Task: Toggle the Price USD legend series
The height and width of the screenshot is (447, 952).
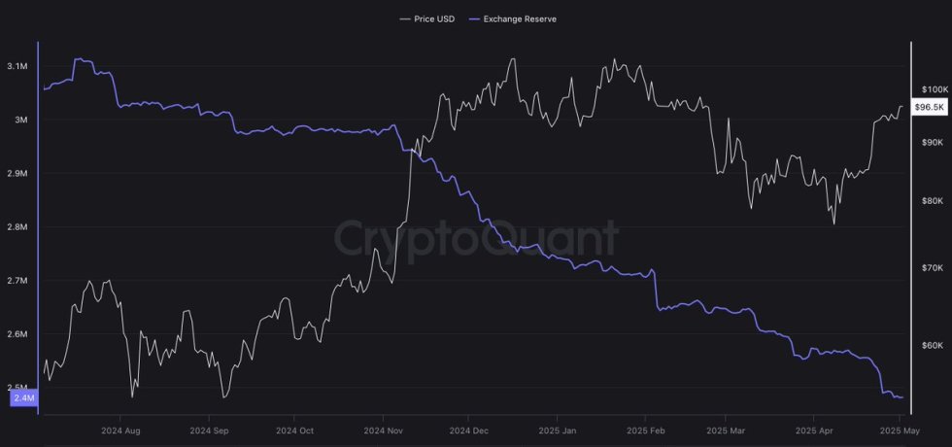Action: (433, 18)
